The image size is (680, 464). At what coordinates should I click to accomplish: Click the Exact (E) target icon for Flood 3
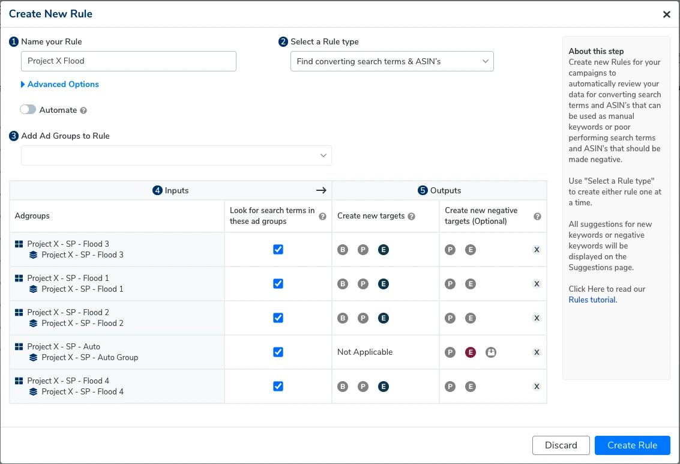[384, 250]
